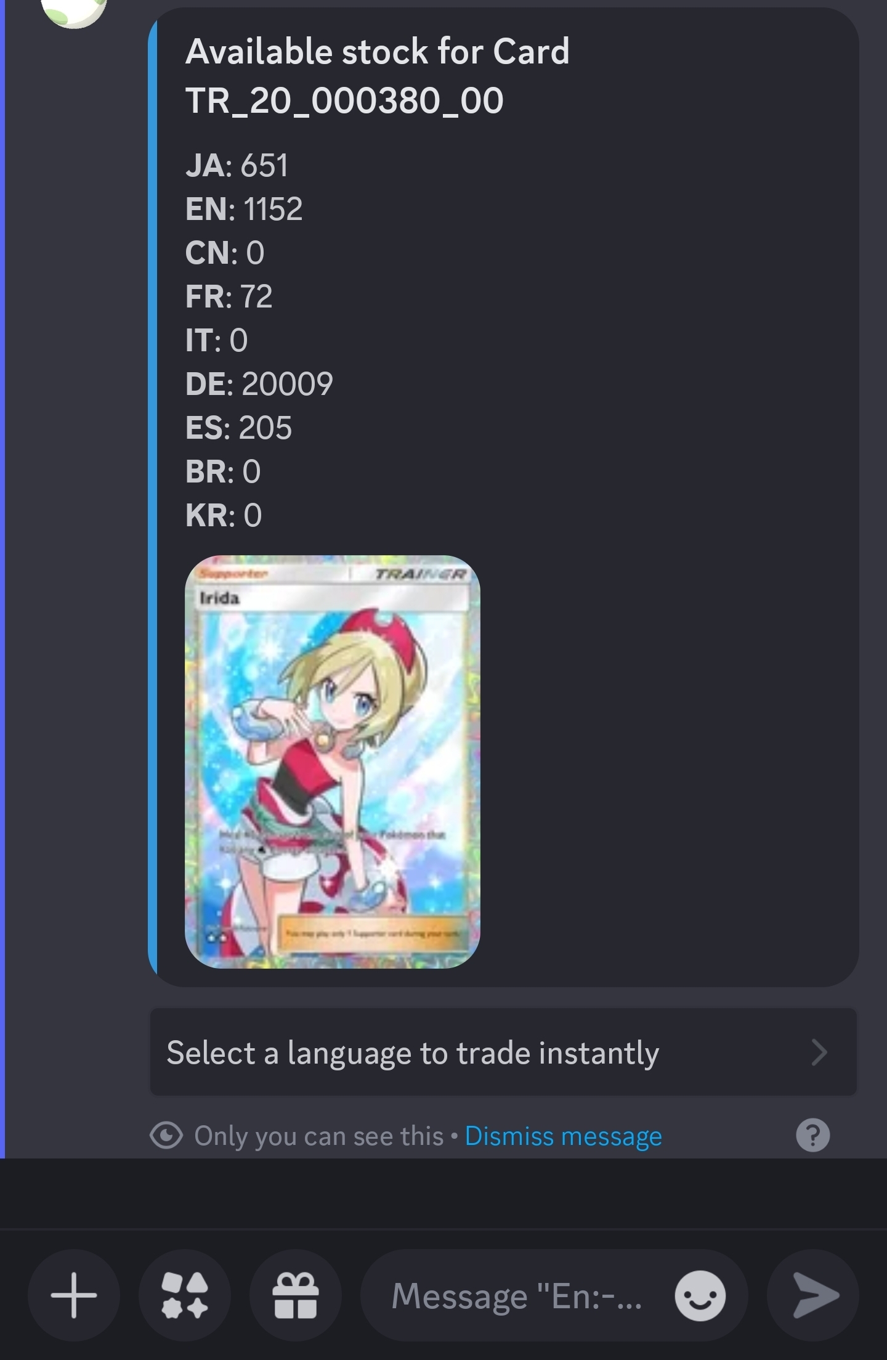Click the DE: 20009 stock line

click(259, 384)
